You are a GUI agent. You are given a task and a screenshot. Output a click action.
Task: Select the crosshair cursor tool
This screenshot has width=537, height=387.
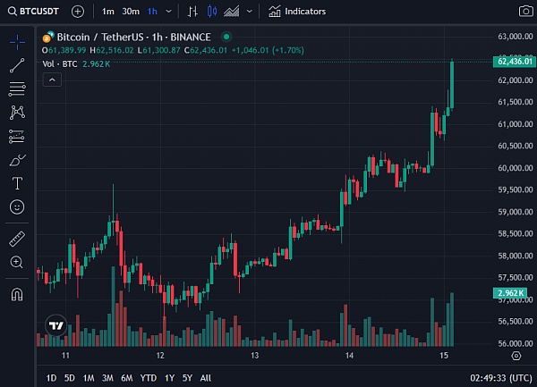click(x=17, y=42)
